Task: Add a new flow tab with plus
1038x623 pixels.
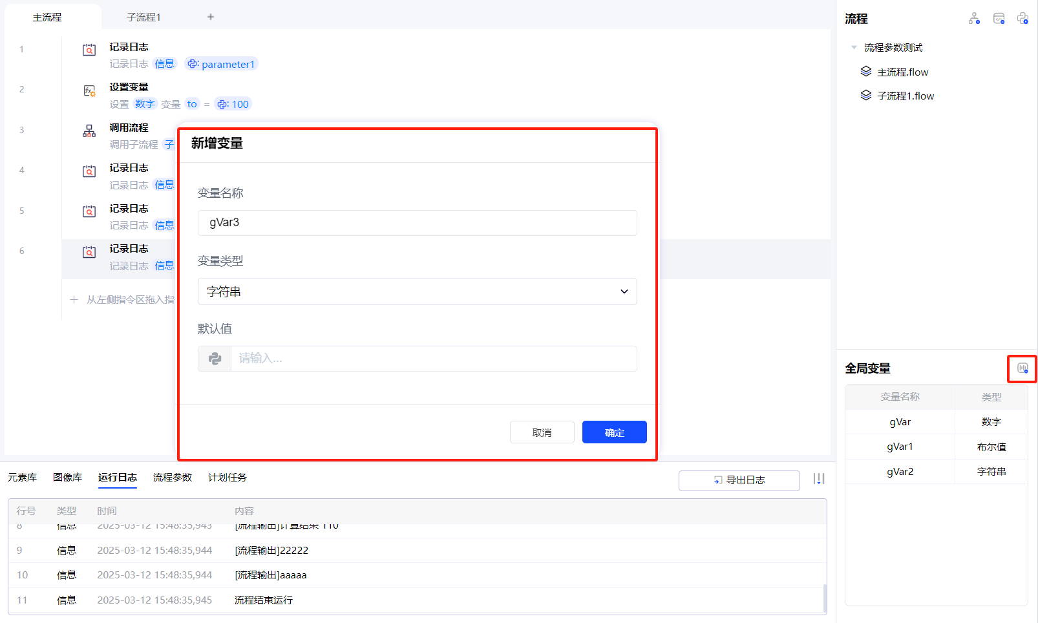Action: pos(211,17)
